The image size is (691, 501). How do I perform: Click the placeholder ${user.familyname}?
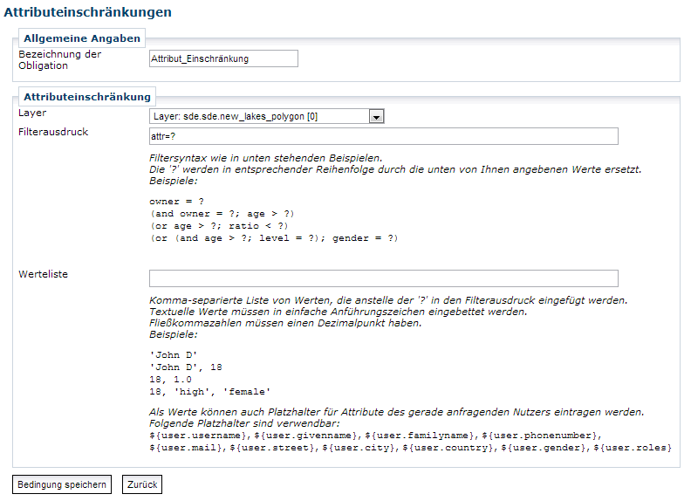[419, 436]
